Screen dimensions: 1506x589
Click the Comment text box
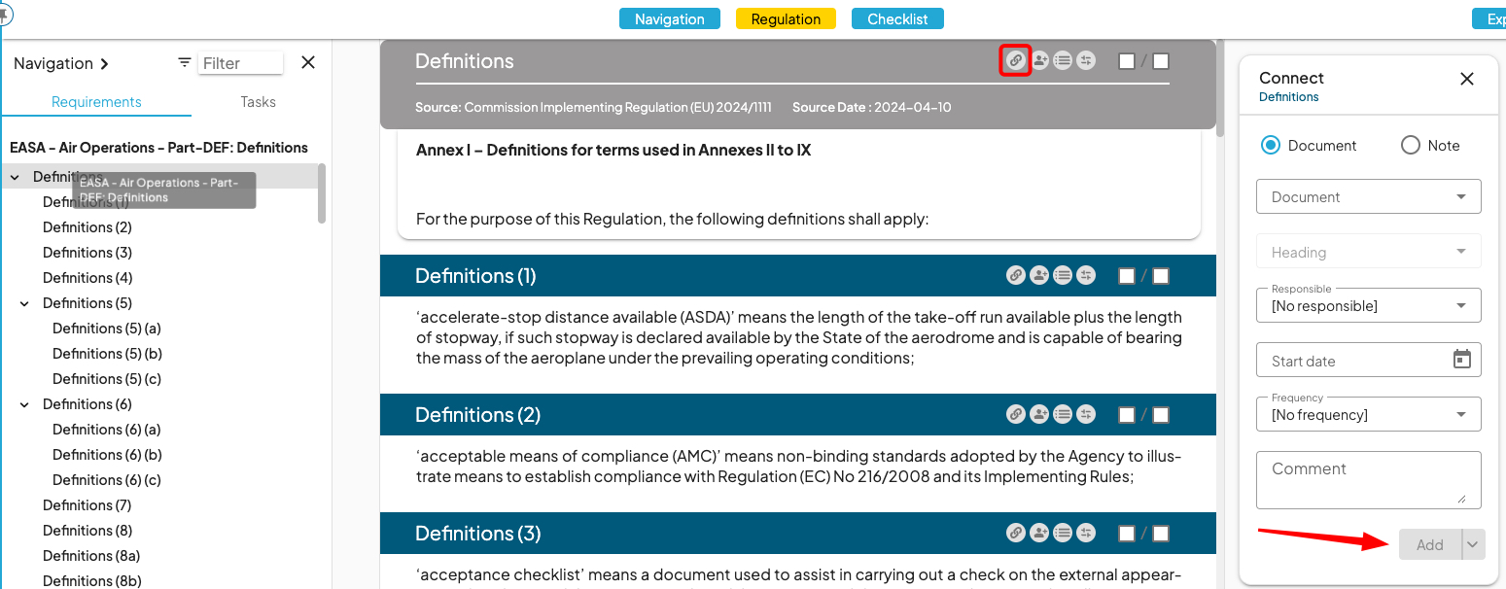pos(1369,479)
